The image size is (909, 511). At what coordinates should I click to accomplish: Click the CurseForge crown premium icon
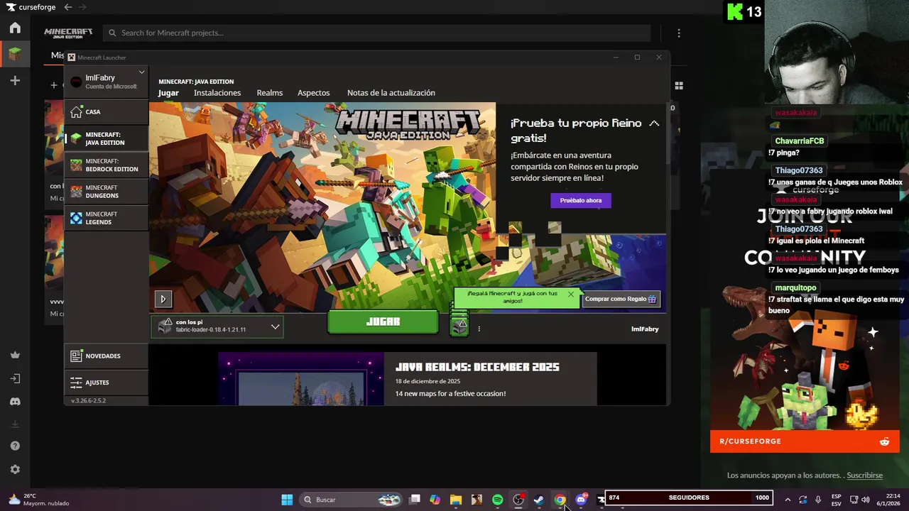click(x=15, y=355)
